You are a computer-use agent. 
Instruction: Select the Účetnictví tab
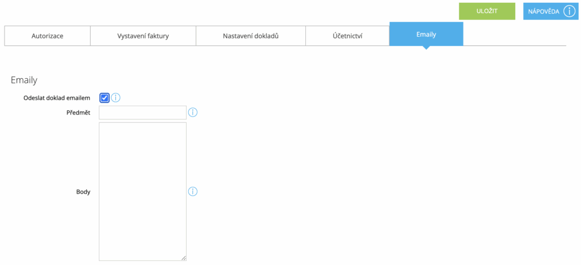point(347,36)
